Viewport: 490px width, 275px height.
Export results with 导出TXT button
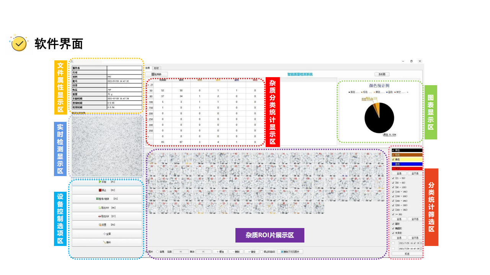coord(107,208)
